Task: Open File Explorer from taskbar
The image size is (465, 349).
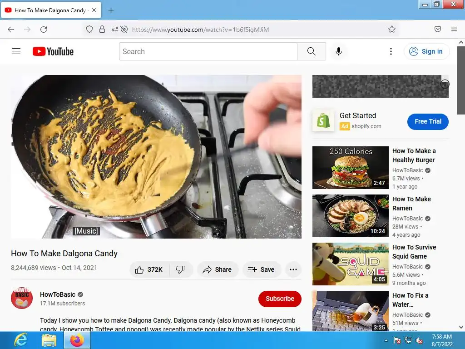Action: pyautogui.click(x=49, y=340)
